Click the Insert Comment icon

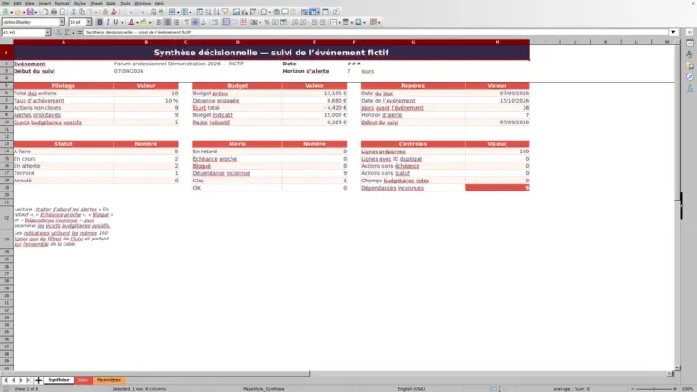tap(285, 12)
